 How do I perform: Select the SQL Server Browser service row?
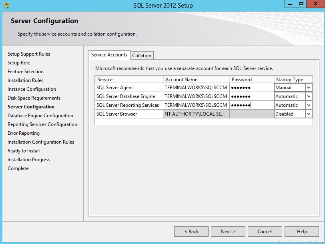[129, 114]
